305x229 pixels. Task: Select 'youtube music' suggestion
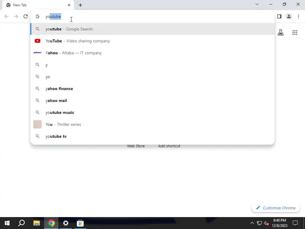pyautogui.click(x=152, y=112)
